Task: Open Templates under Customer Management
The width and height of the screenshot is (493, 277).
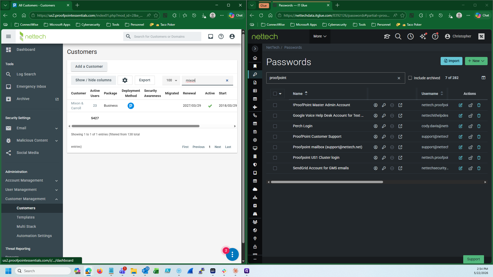Action: (x=26, y=217)
